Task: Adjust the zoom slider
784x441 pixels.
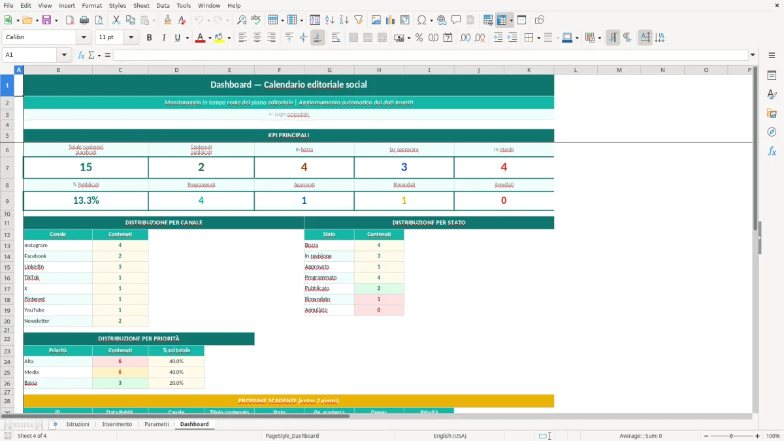Action: [731, 436]
